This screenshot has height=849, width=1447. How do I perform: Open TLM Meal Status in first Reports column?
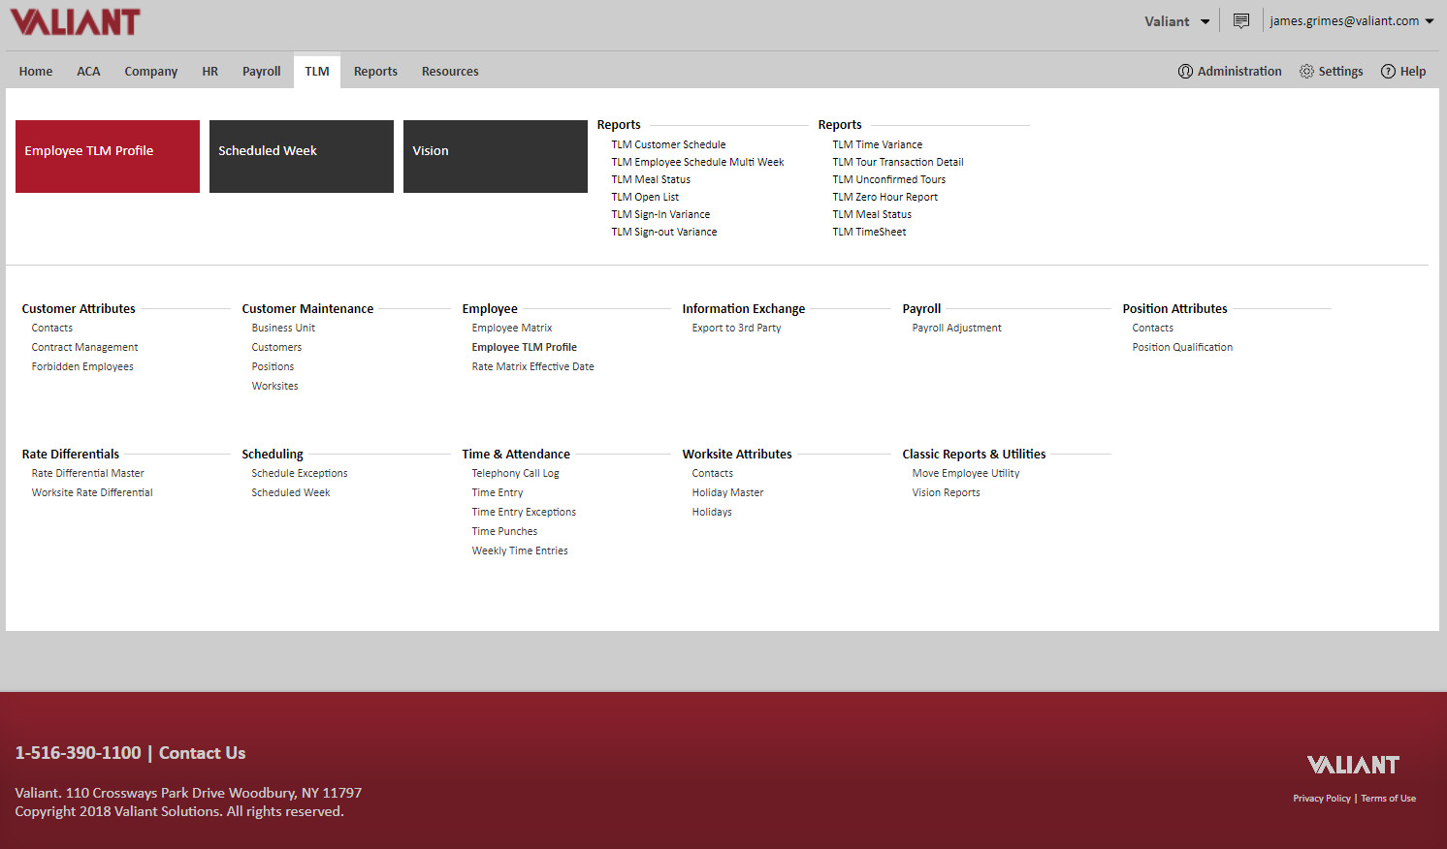coord(651,179)
